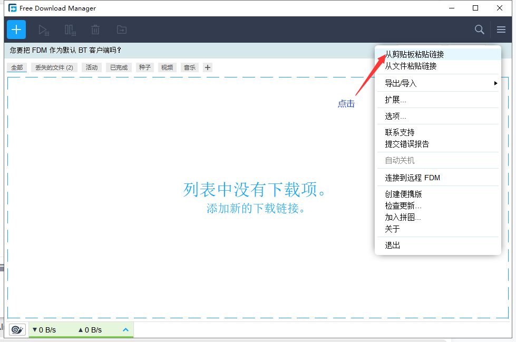Switch to the 已完成 filter tab
The image size is (516, 342).
click(119, 67)
